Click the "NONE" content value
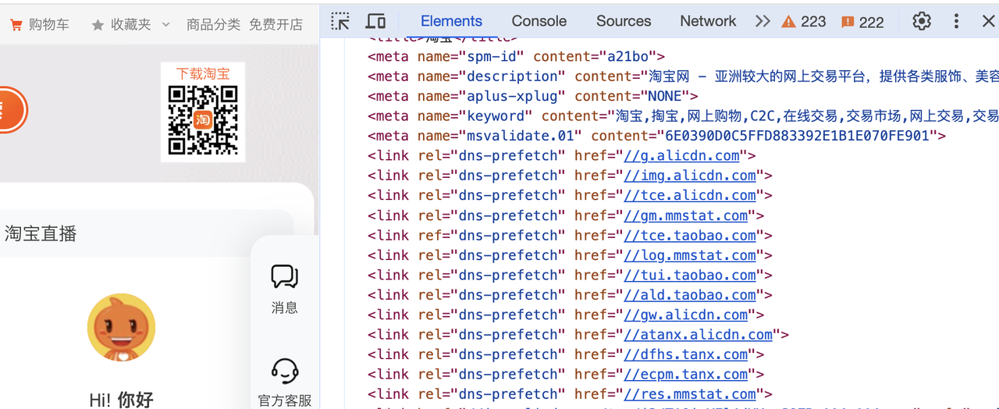The width and height of the screenshot is (999, 409). click(x=665, y=96)
